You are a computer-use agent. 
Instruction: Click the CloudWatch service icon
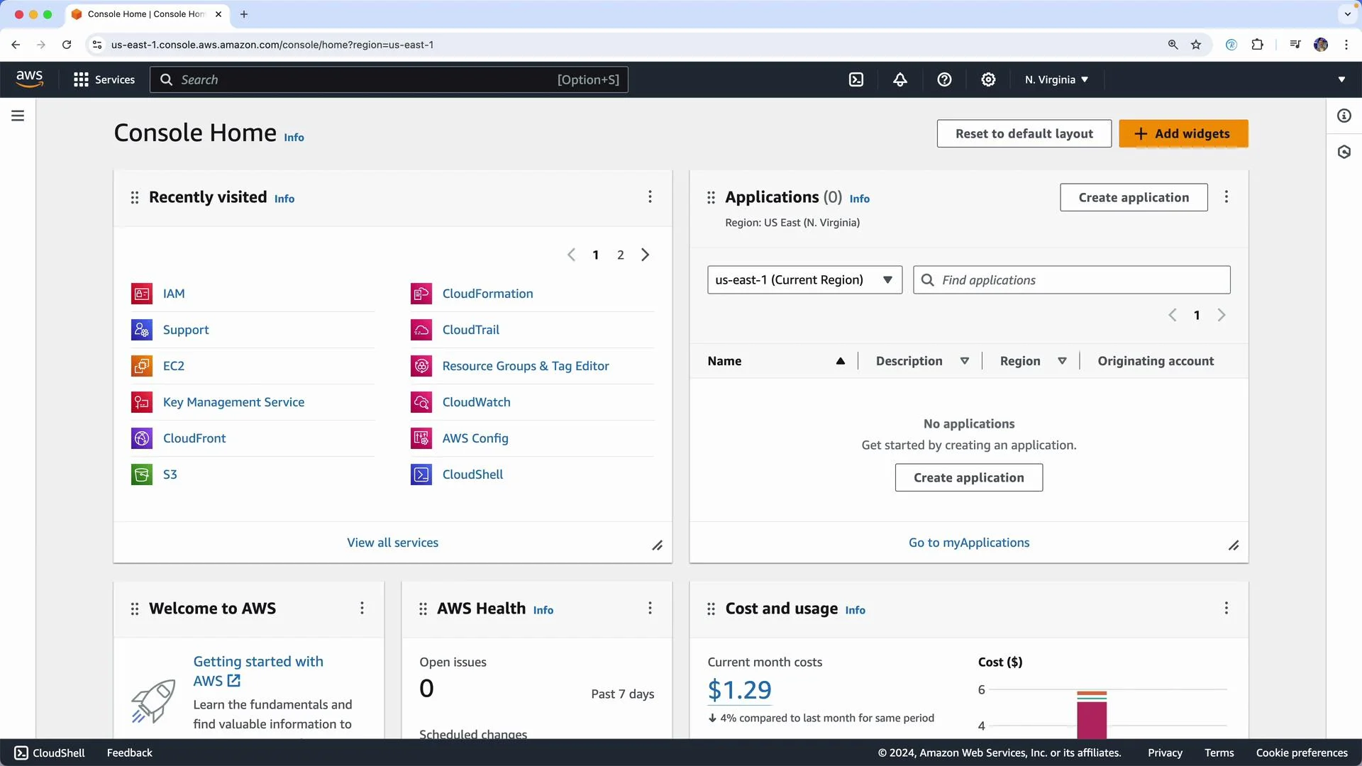click(x=421, y=402)
